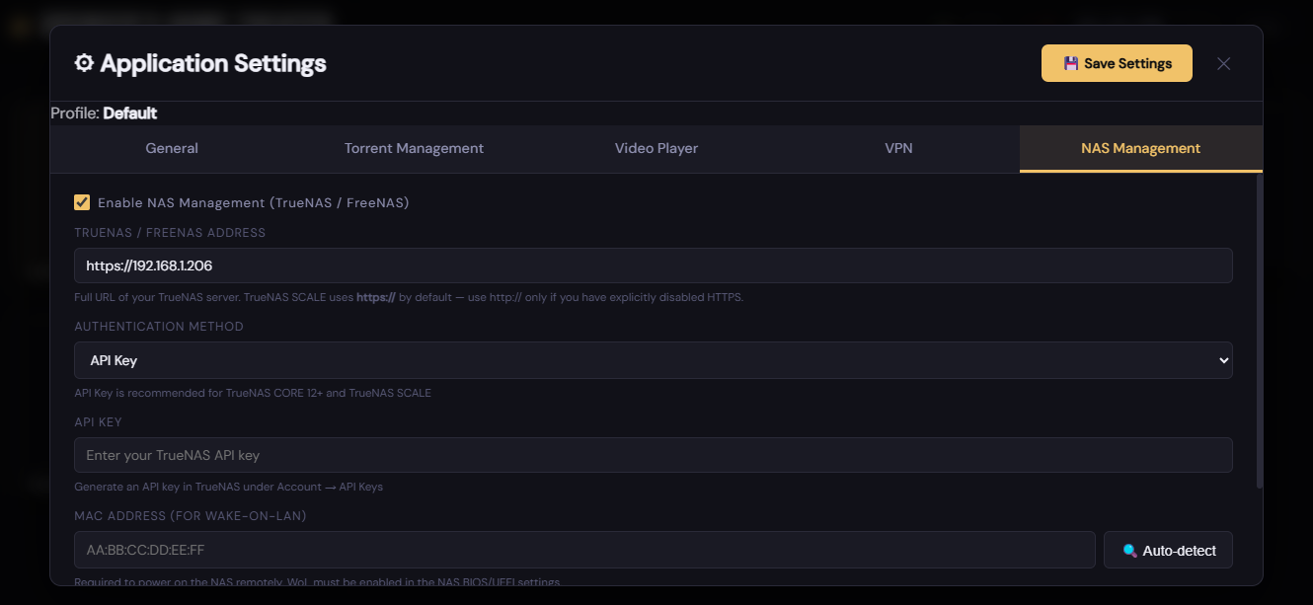The width and height of the screenshot is (1313, 605).
Task: Switch to the General tab
Action: click(x=171, y=148)
